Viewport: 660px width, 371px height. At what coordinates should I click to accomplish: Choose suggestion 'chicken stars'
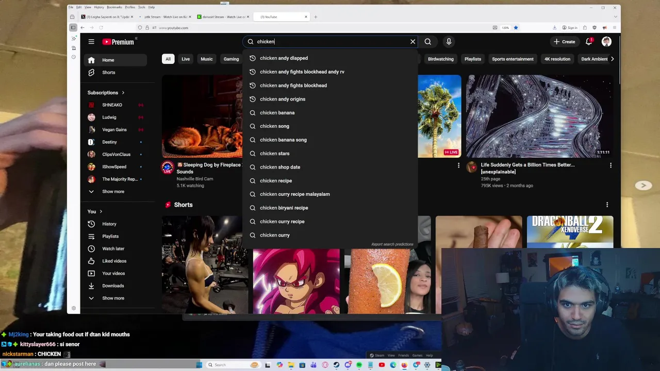click(330, 154)
